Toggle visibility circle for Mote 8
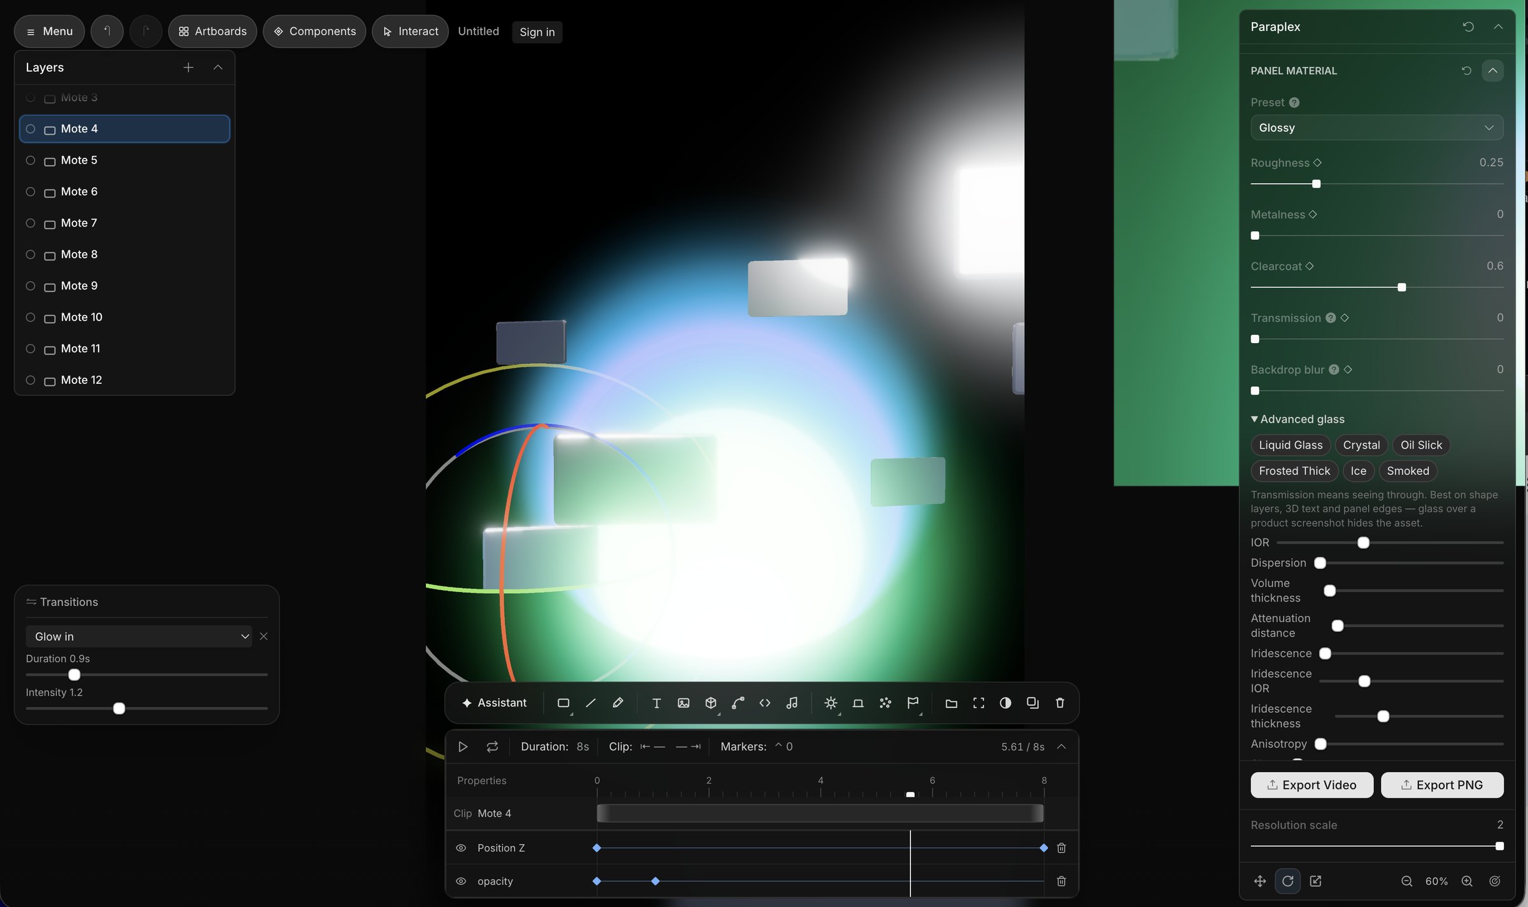 click(30, 255)
